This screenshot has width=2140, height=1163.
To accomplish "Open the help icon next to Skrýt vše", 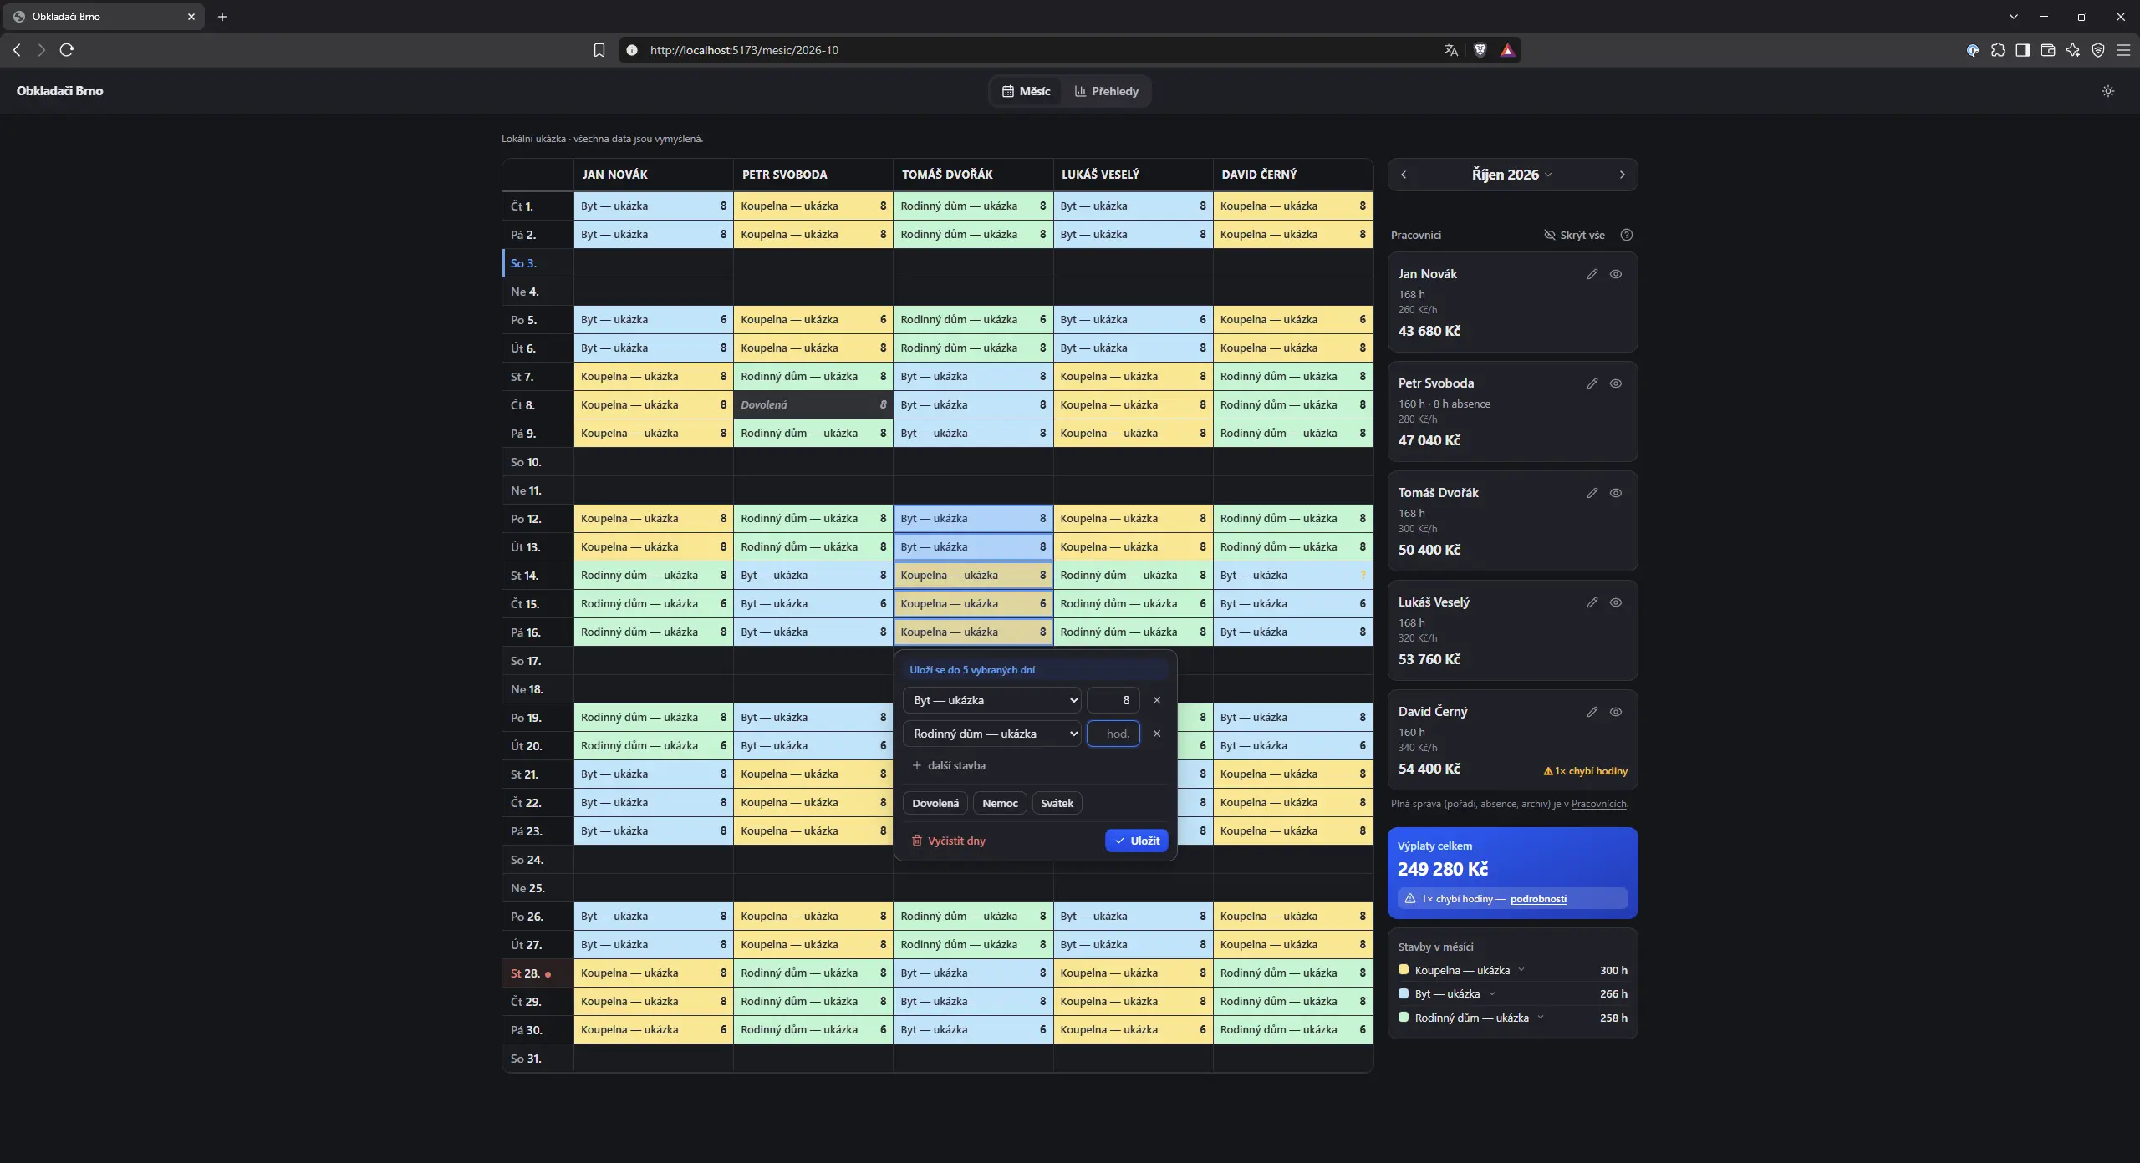I will [1626, 235].
